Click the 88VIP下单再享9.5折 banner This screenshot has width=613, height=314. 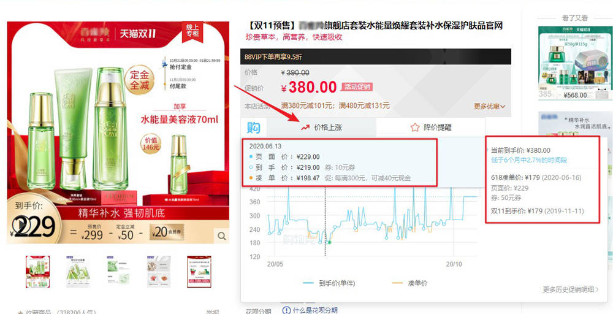[x=375, y=56]
